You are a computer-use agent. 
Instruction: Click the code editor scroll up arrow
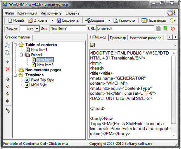point(174,53)
